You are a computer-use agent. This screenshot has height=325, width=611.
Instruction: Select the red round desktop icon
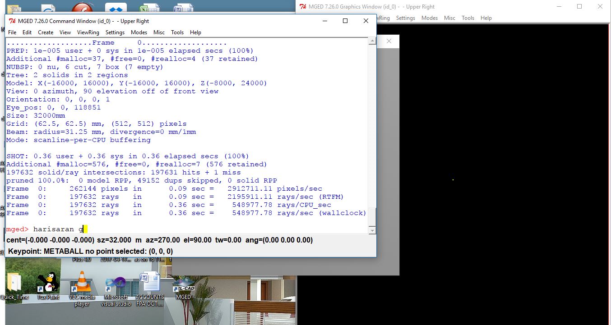(x=82, y=8)
